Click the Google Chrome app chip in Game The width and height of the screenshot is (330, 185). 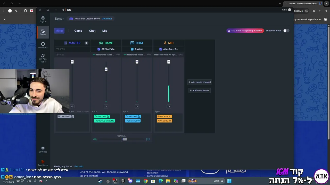(104, 121)
